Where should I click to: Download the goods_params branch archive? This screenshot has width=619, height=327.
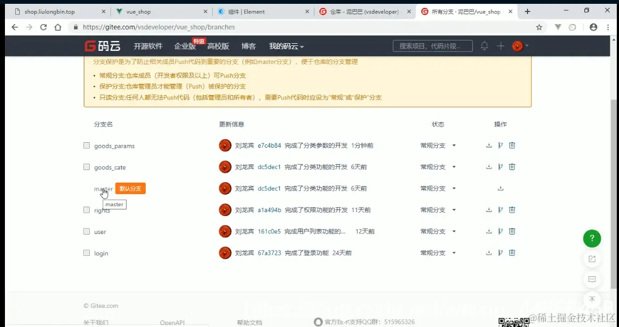point(488,145)
